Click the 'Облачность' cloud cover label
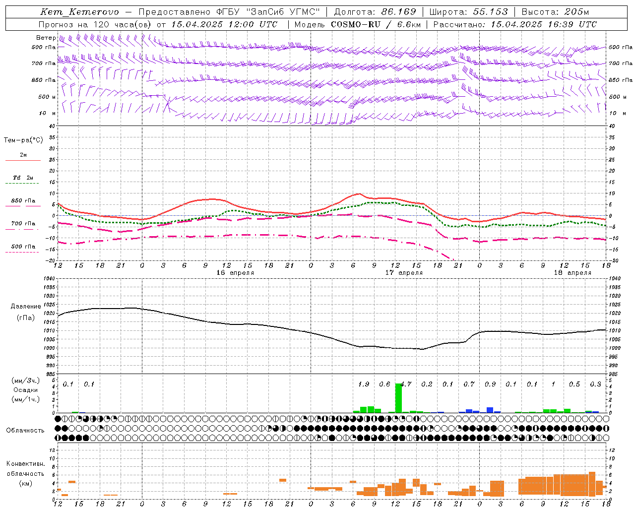 pyautogui.click(x=25, y=430)
